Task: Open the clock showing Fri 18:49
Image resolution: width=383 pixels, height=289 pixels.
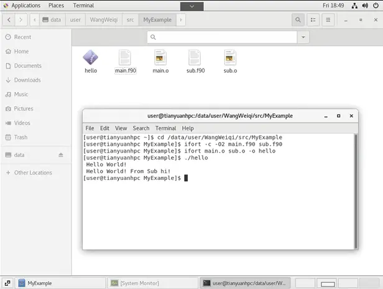Action: tap(333, 6)
